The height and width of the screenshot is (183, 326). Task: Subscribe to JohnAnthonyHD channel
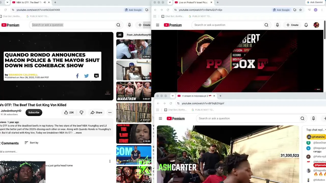pyautogui.click(x=34, y=113)
